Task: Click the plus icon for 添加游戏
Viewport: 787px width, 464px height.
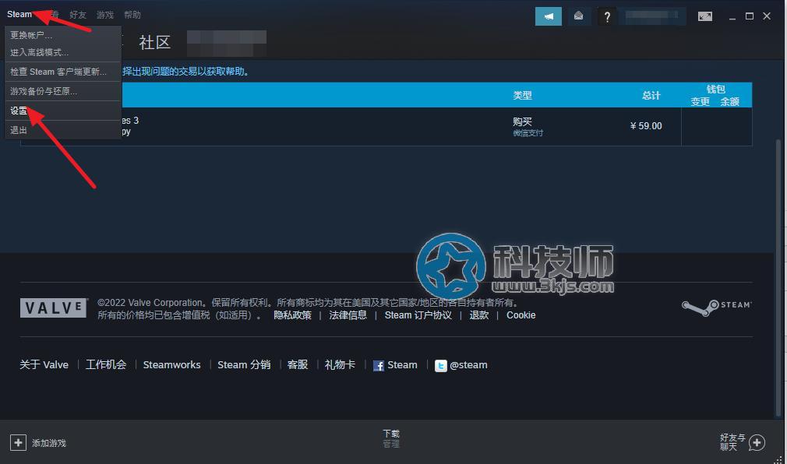Action: pyautogui.click(x=18, y=442)
